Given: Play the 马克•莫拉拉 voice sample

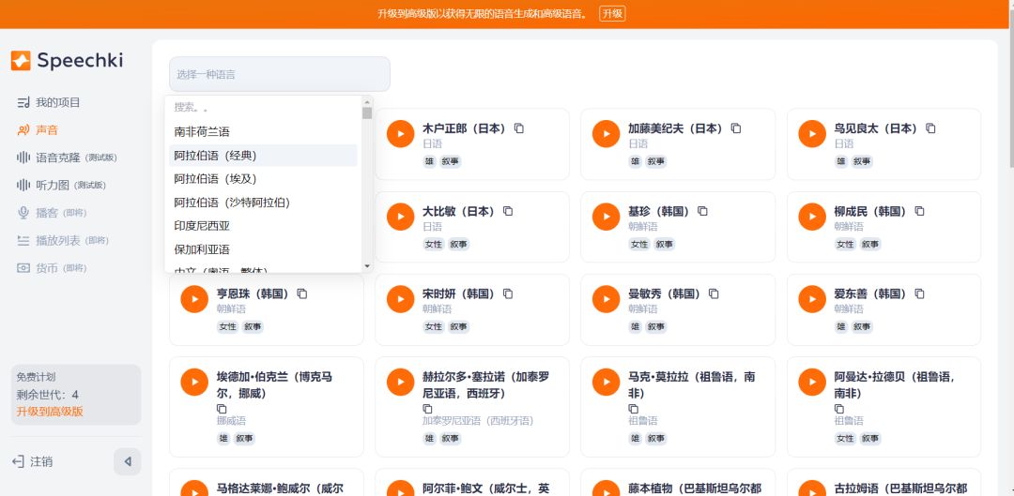Looking at the screenshot, I should pos(606,382).
